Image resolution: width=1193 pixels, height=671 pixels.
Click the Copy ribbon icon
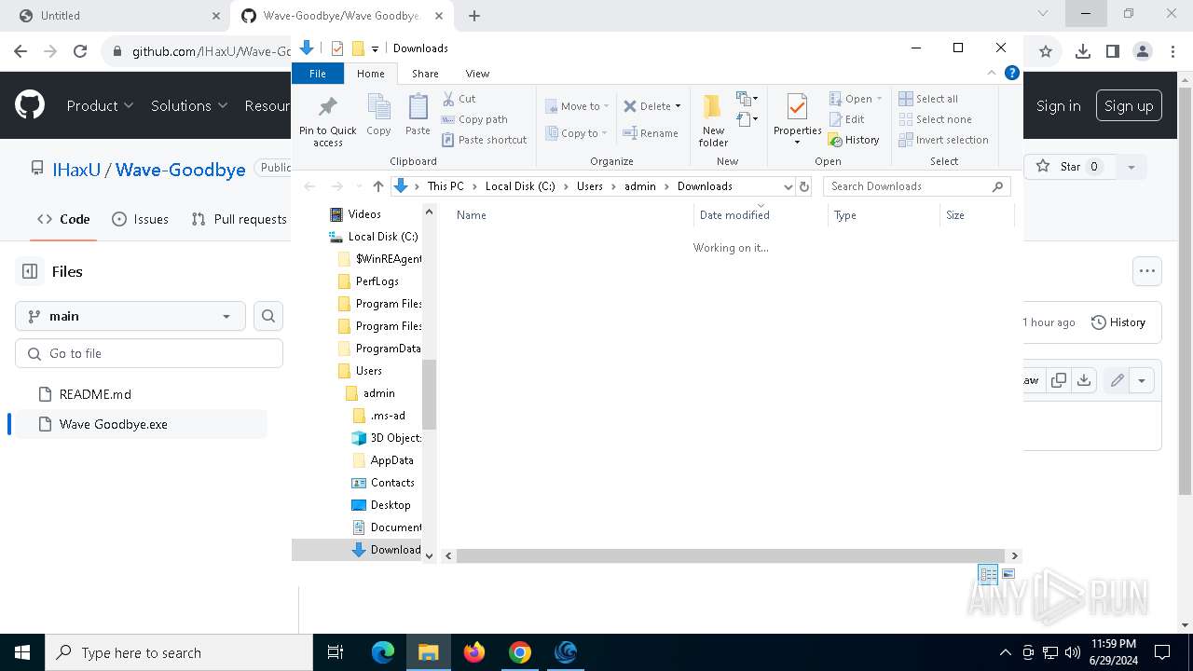378,115
